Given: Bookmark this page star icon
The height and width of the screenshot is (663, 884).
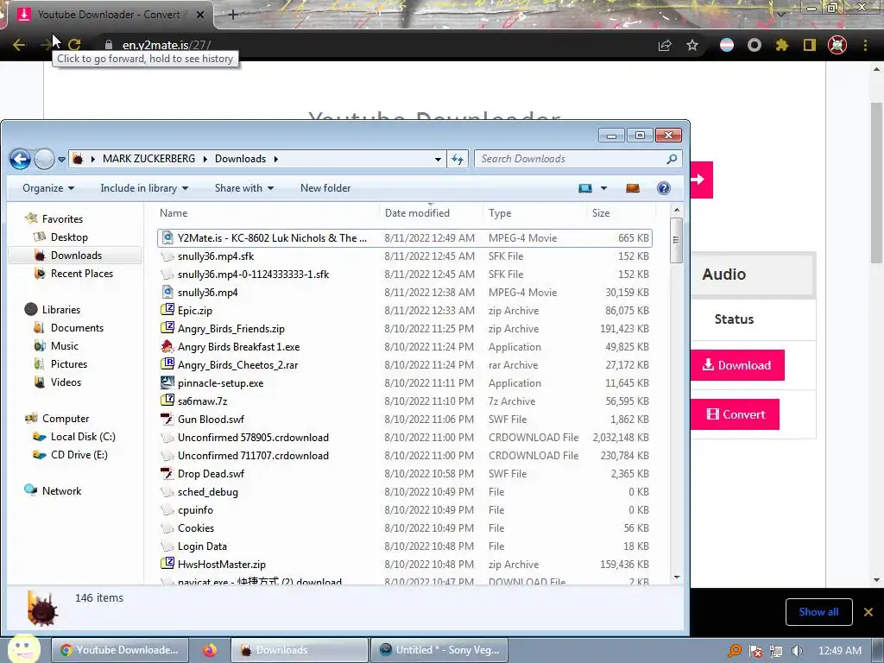Looking at the screenshot, I should click(x=692, y=45).
